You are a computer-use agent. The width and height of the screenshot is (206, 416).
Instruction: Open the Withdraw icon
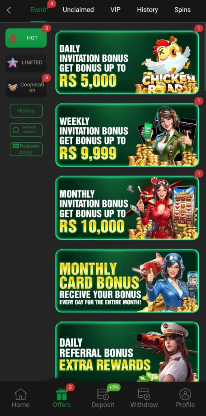[144, 394]
